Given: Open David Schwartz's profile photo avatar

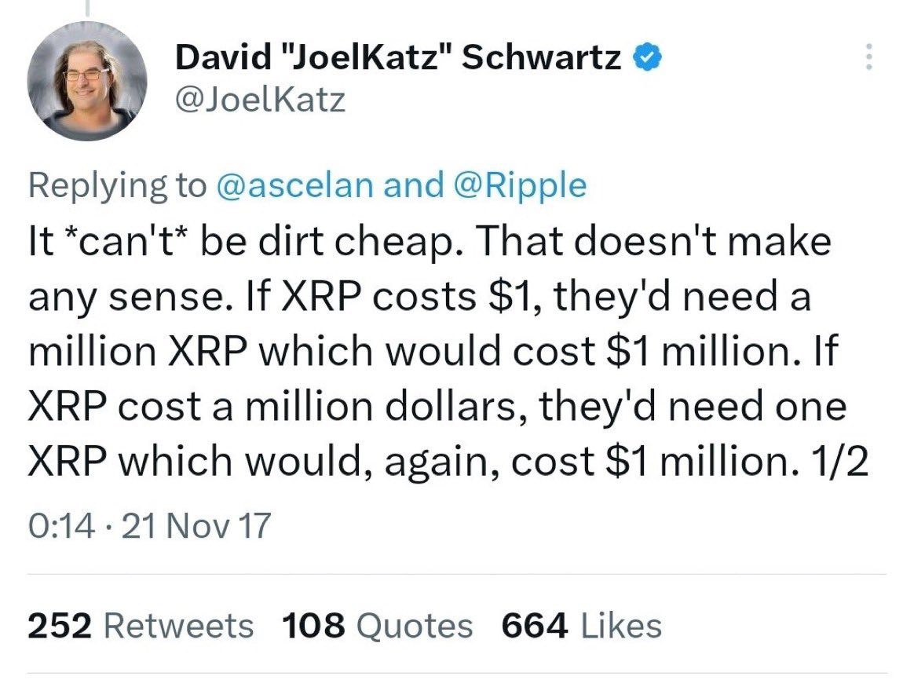Looking at the screenshot, I should pyautogui.click(x=87, y=81).
